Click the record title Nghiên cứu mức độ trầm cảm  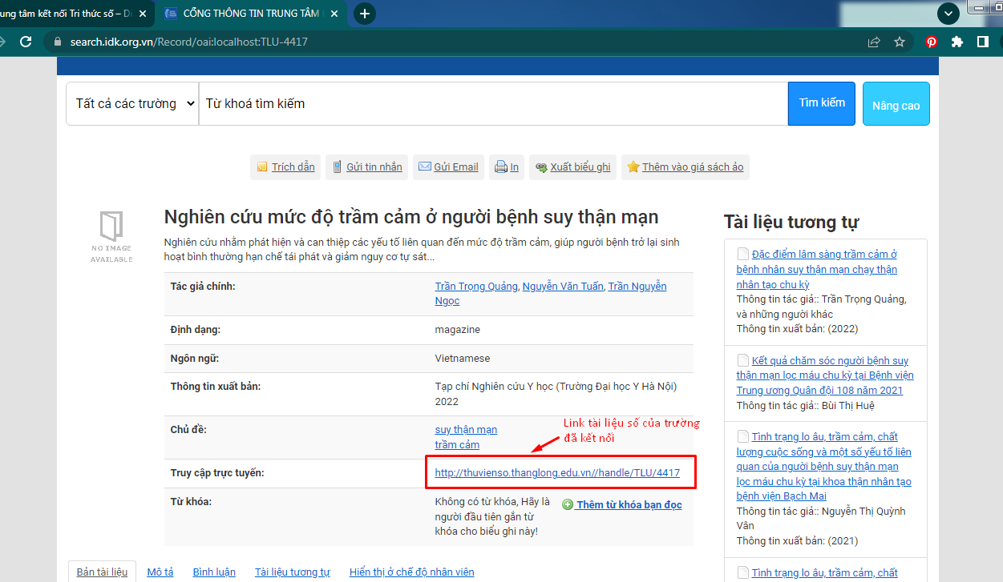pyautogui.click(x=411, y=216)
